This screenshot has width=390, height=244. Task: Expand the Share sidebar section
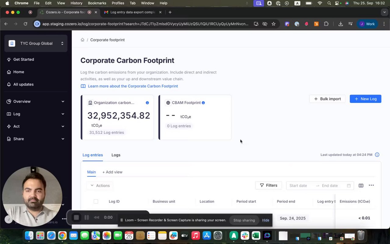[x=36, y=139]
